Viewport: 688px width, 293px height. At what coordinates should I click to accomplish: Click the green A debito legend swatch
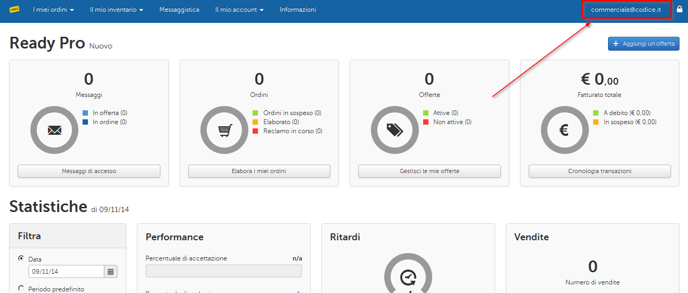coord(596,113)
